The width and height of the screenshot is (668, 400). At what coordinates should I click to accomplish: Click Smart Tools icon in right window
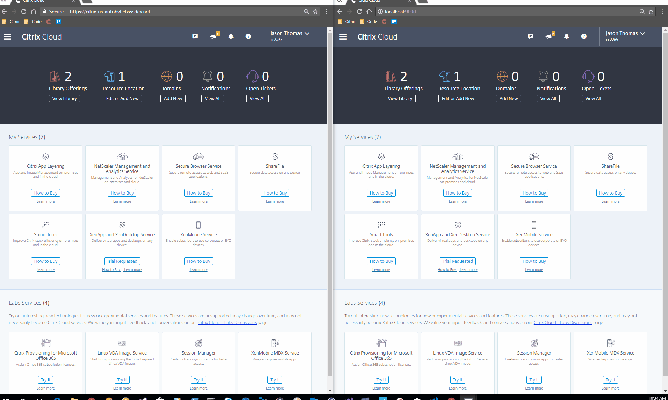(x=381, y=225)
